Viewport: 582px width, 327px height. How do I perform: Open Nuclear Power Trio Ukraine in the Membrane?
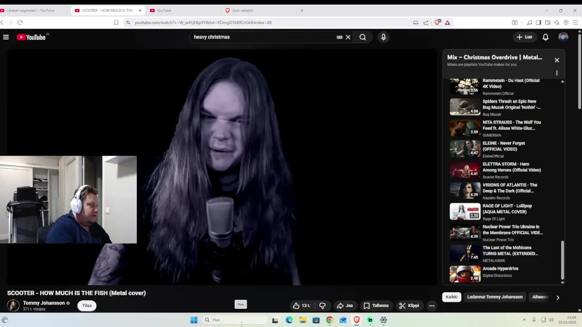tap(497, 233)
